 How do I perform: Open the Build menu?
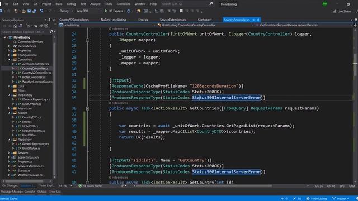[59, 4]
